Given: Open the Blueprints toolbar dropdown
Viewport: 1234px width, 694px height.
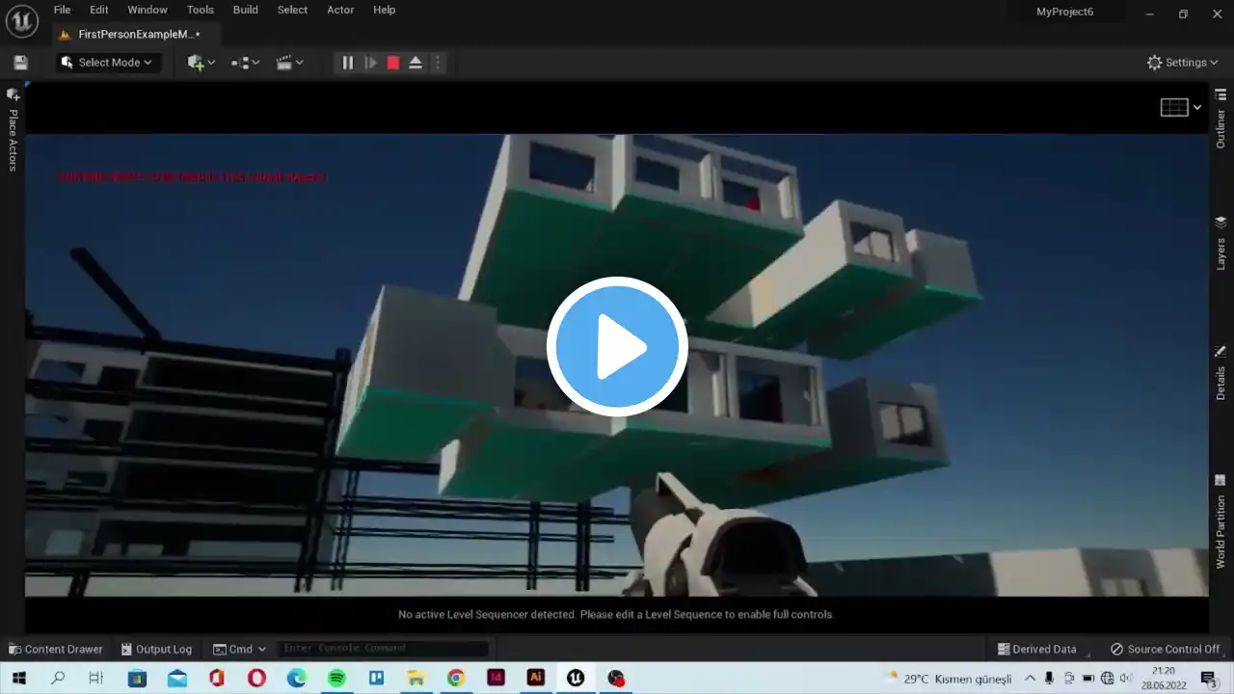Looking at the screenshot, I should (246, 63).
